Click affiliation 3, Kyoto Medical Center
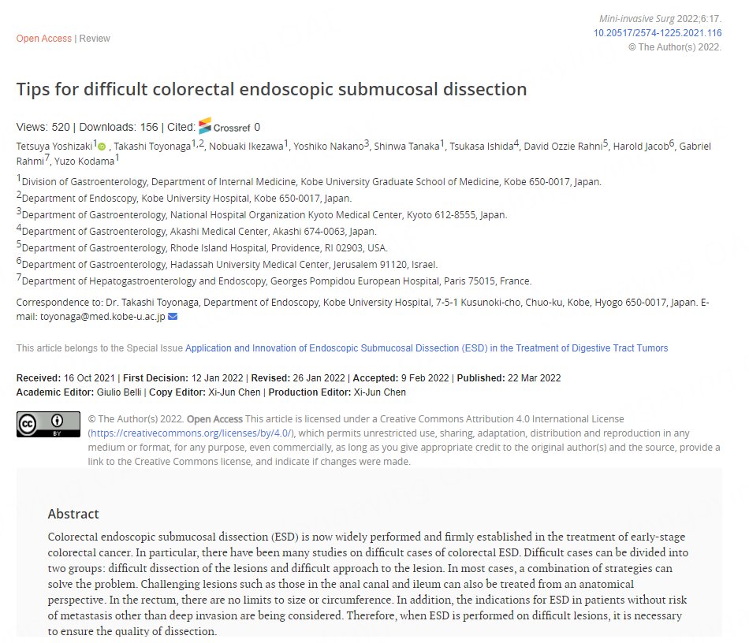Viewport: 749px width, 643px height. click(x=262, y=214)
